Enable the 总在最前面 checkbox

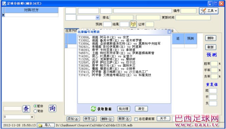pos(136,119)
